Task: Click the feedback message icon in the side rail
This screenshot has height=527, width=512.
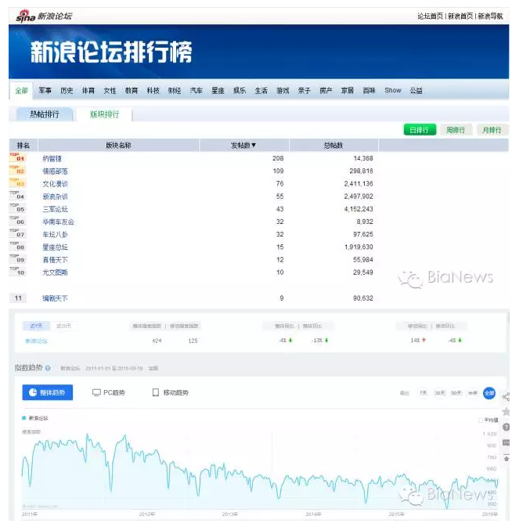Action: pos(506,442)
